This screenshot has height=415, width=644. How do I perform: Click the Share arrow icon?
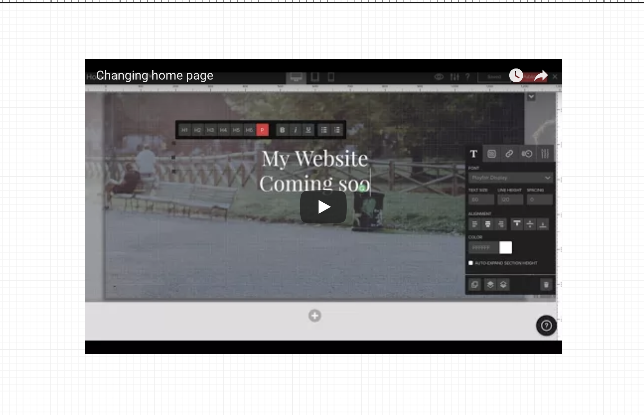[x=541, y=75]
